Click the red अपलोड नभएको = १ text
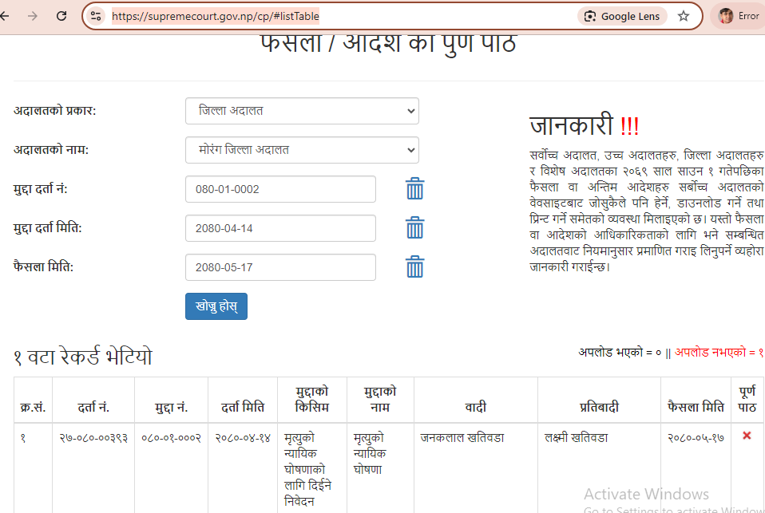This screenshot has width=765, height=513. click(719, 352)
